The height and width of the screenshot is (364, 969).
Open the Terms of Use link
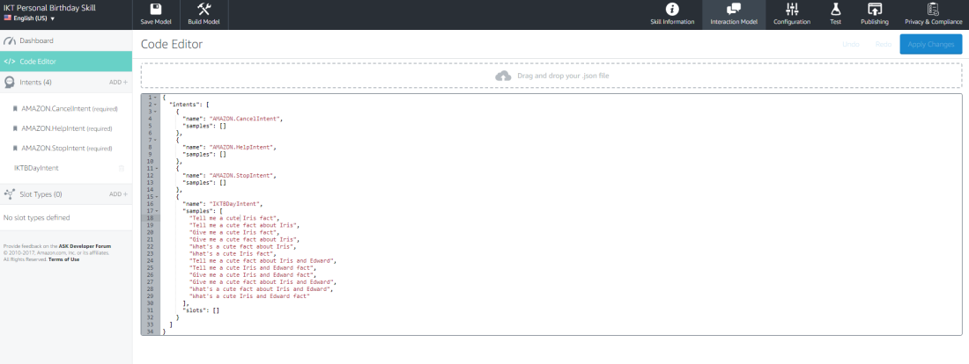pyautogui.click(x=63, y=259)
